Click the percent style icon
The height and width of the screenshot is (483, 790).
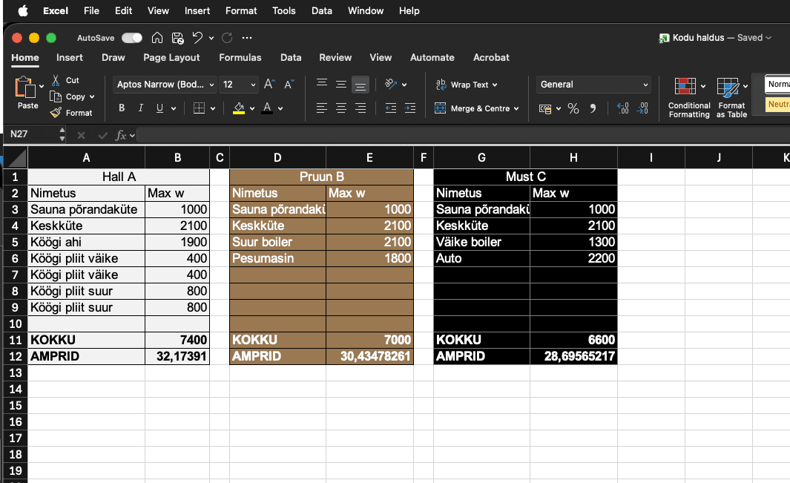tap(573, 108)
